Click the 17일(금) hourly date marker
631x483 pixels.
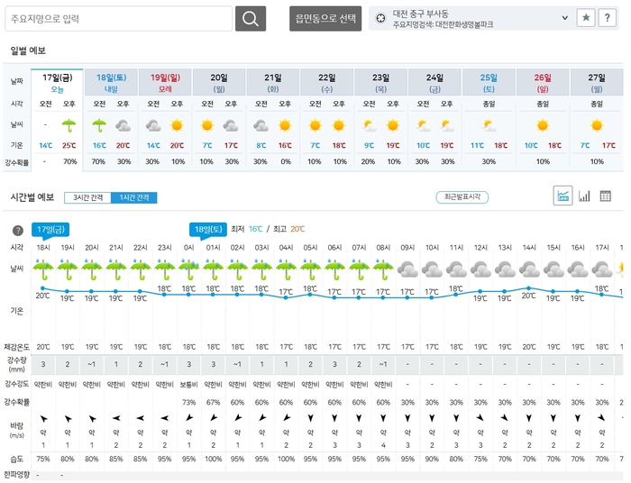(x=49, y=229)
